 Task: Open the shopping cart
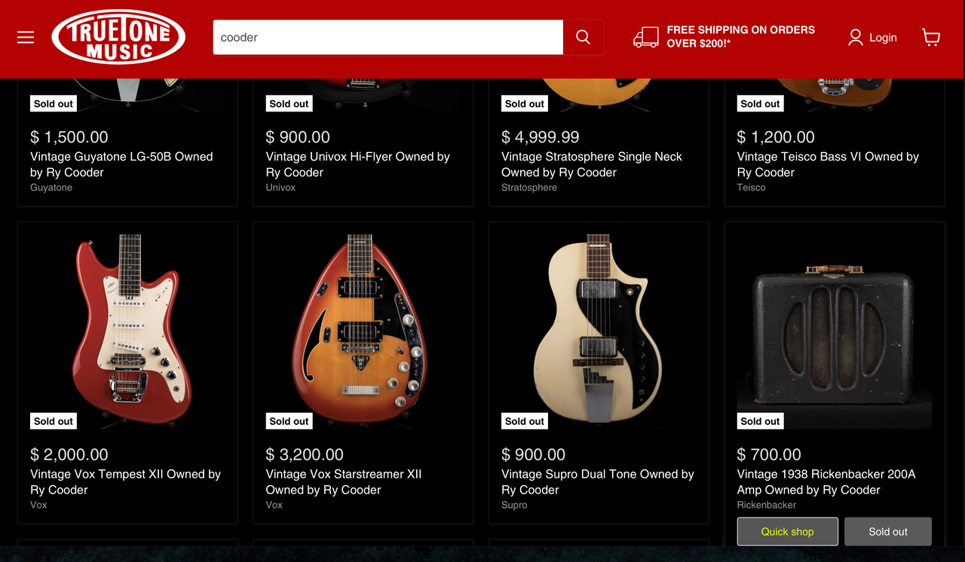(931, 37)
